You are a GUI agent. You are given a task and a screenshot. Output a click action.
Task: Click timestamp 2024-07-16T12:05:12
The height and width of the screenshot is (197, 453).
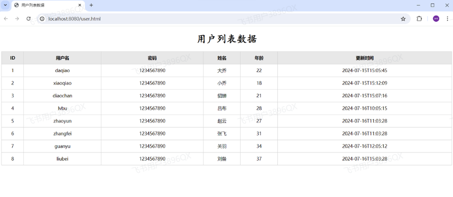364,146
